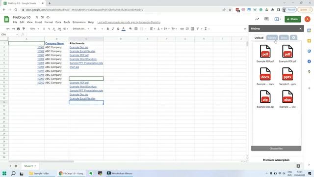Select the docx file thumbnail
314x177 pixels.
(x=265, y=74)
